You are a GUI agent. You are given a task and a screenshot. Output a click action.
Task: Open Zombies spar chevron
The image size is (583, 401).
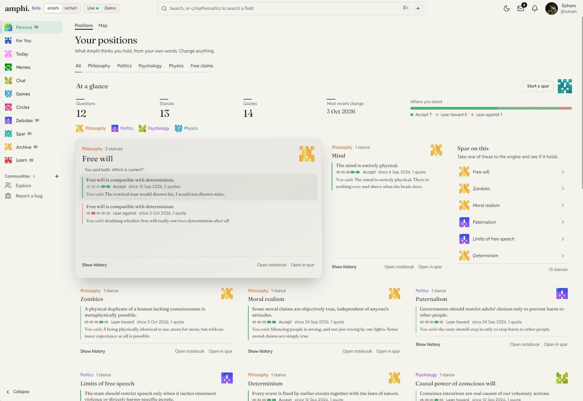563,189
